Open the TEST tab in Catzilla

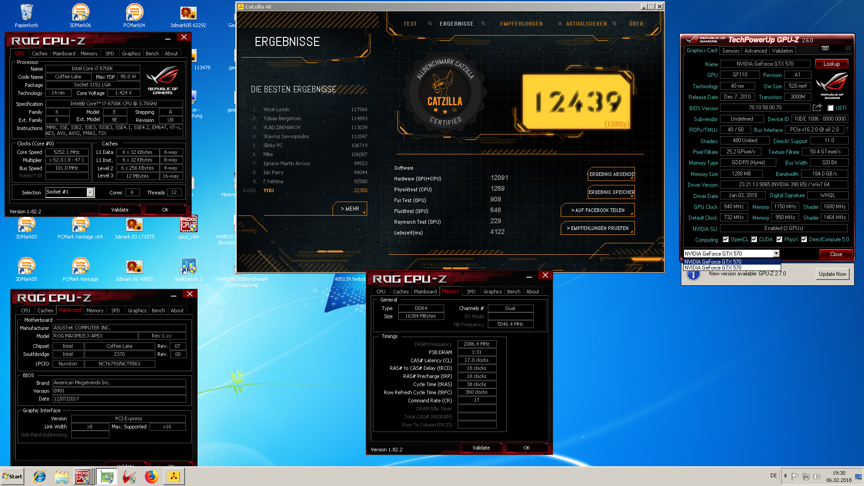410,24
